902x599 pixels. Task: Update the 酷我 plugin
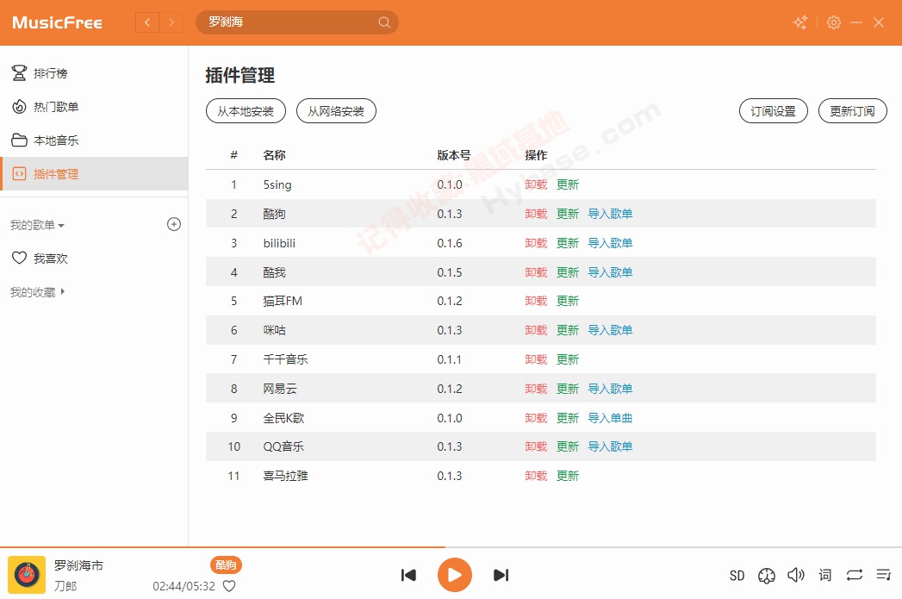click(568, 272)
